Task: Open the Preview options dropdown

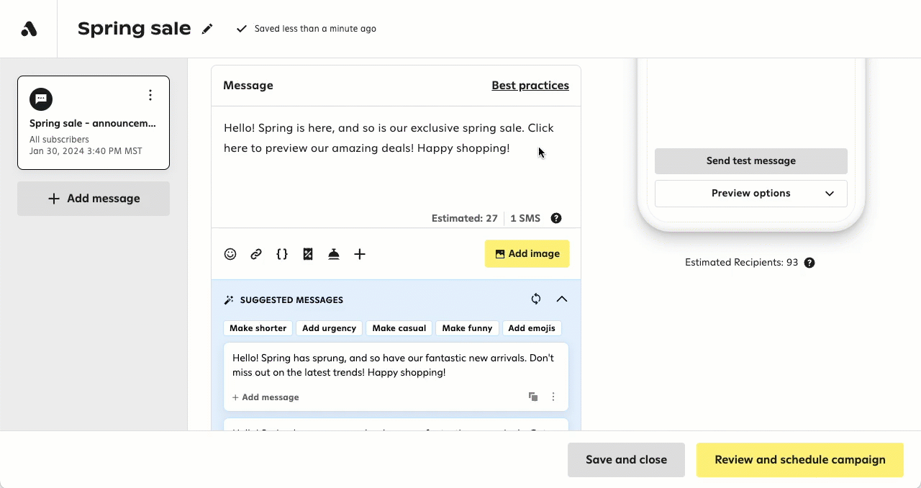Action: [750, 193]
